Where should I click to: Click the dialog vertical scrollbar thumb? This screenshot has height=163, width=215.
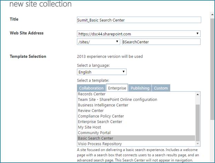(x=212, y=69)
